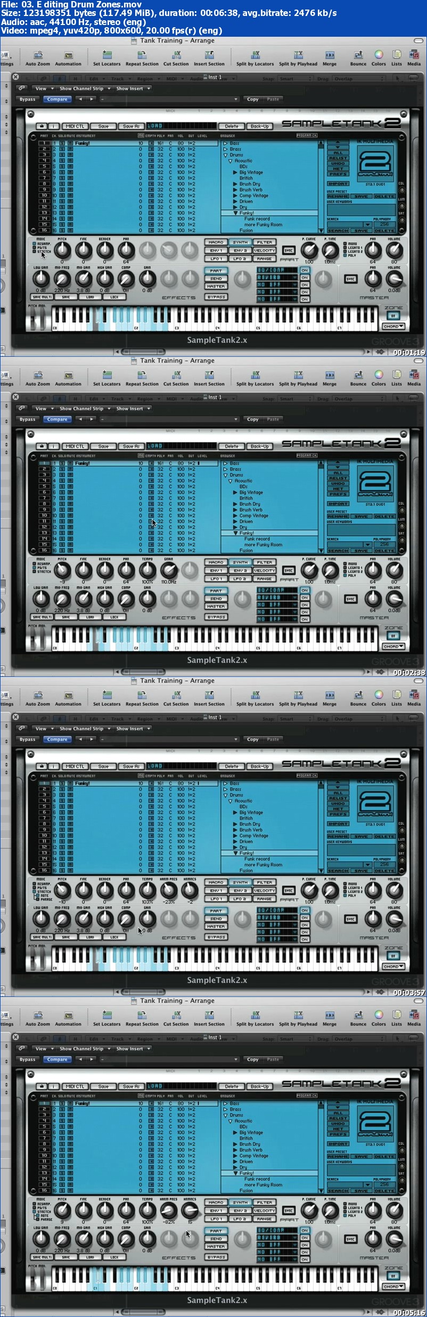Click master VOLUME knob in 00:03:57 frame
The image size is (427, 1317).
pyautogui.click(x=395, y=919)
